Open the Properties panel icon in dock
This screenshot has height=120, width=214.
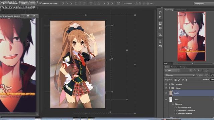click(x=160, y=23)
